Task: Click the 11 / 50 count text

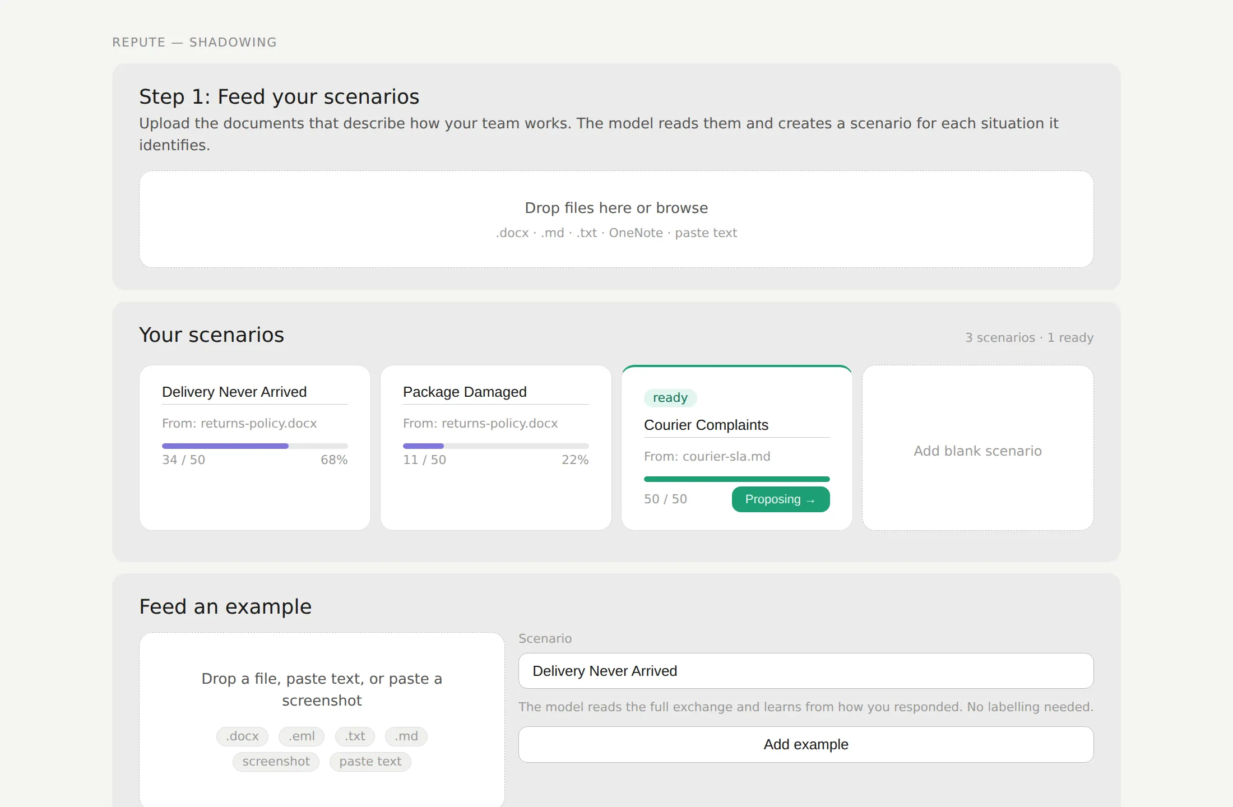Action: [x=425, y=460]
